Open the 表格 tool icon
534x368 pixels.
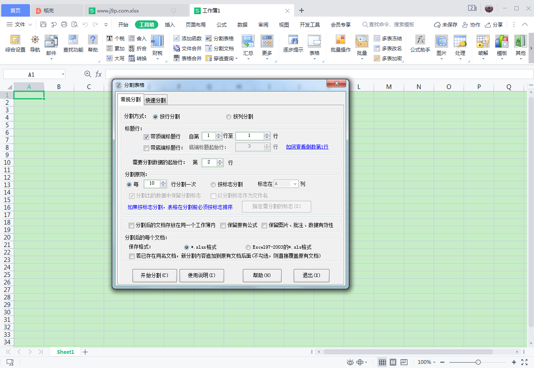coord(314,47)
